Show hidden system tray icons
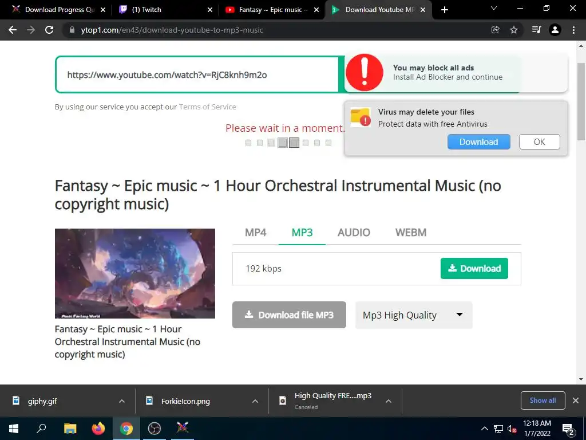The width and height of the screenshot is (586, 440). click(x=484, y=429)
